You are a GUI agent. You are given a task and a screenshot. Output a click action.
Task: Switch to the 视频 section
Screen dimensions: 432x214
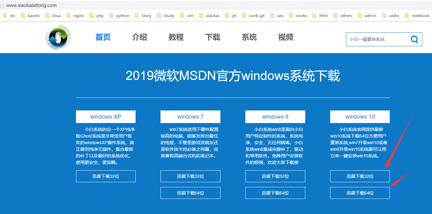coord(286,37)
